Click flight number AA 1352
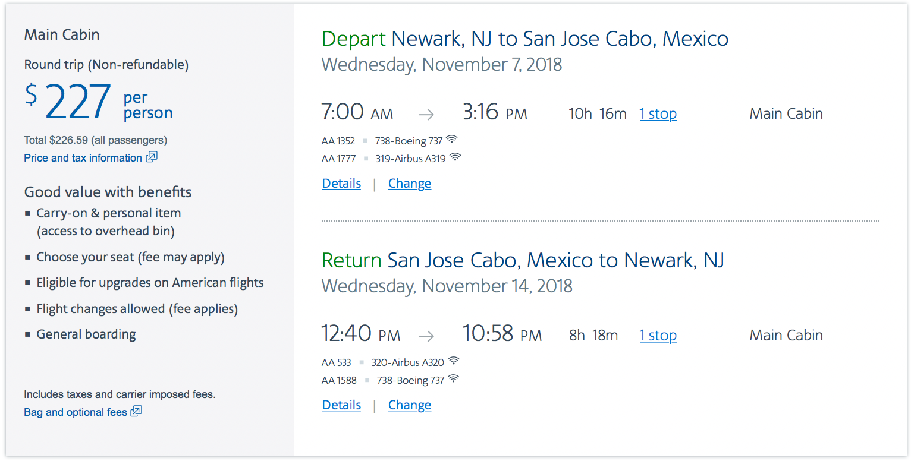The height and width of the screenshot is (461, 911). [x=338, y=141]
